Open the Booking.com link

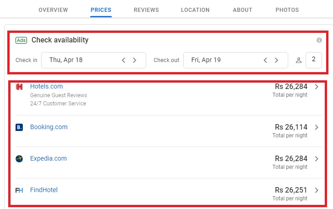(x=49, y=127)
